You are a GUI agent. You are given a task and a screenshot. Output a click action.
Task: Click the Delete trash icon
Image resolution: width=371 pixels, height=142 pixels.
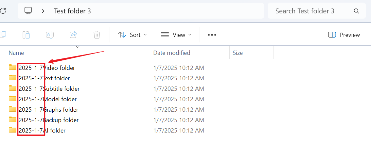pos(97,35)
